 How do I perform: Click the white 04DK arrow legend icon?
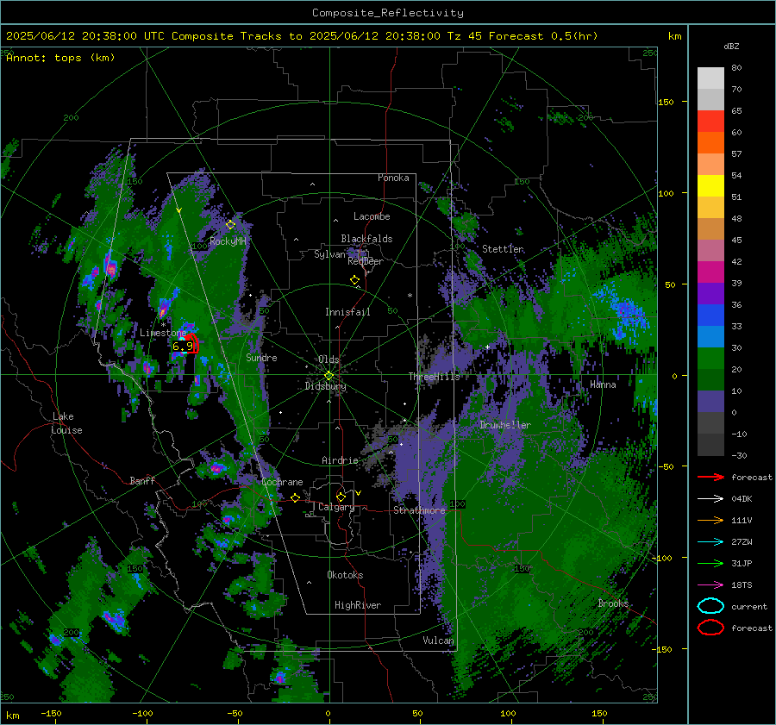[710, 499]
